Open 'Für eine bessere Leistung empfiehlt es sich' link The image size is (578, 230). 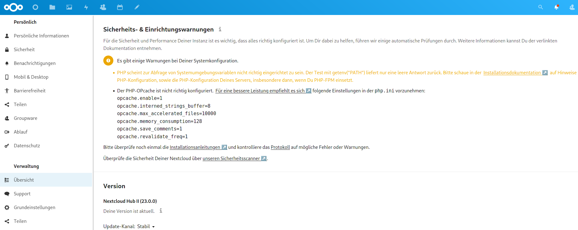pyautogui.click(x=263, y=91)
